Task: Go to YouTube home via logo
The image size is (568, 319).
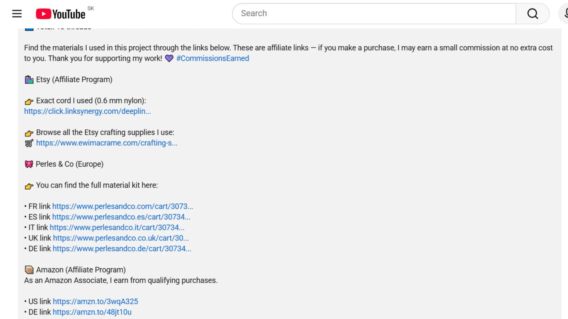Action: pyautogui.click(x=61, y=14)
